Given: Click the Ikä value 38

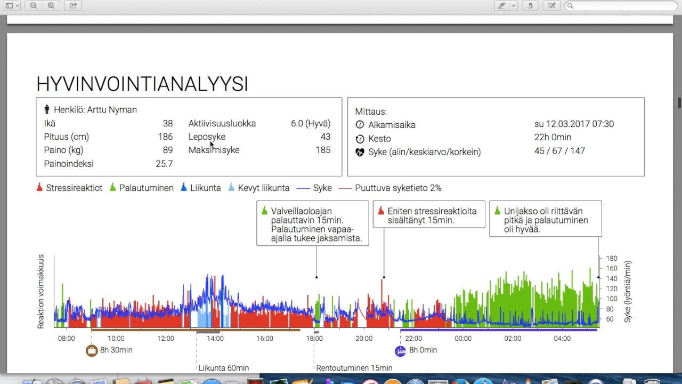Looking at the screenshot, I should 168,123.
